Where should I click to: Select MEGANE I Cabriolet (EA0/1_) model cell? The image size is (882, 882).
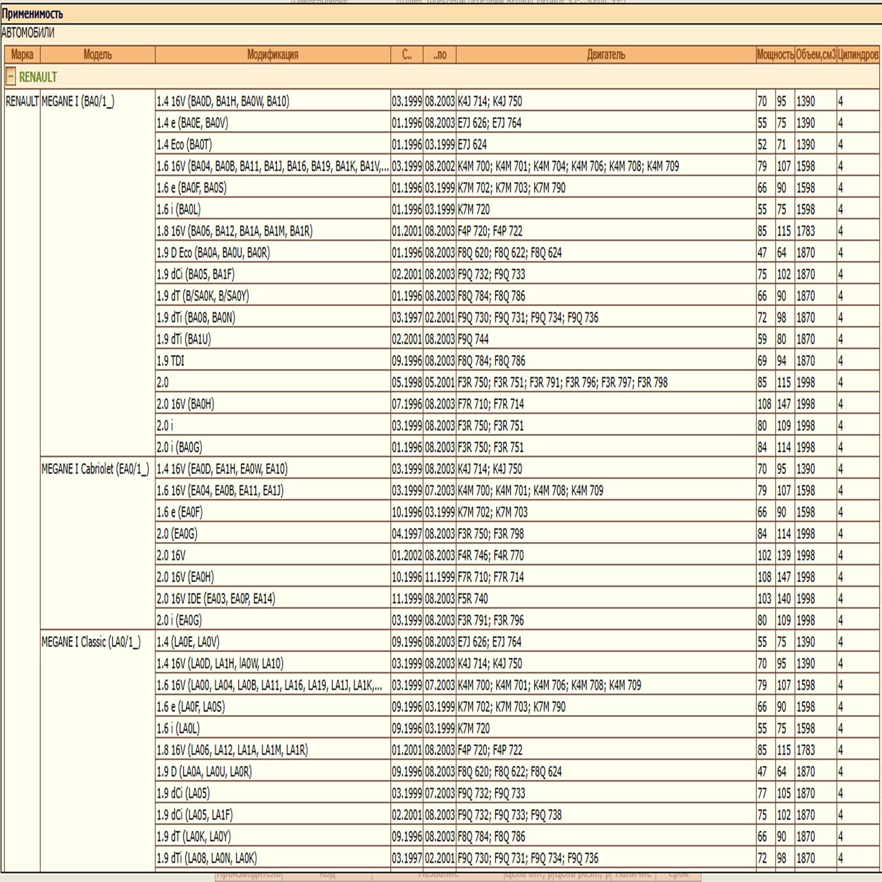coord(95,469)
